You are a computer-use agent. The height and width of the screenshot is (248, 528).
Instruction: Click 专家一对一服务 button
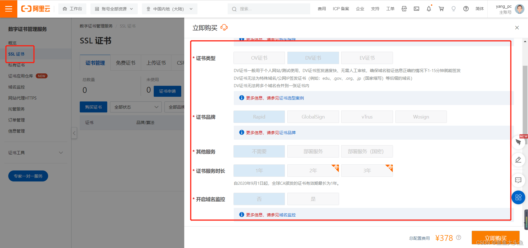coord(28,176)
